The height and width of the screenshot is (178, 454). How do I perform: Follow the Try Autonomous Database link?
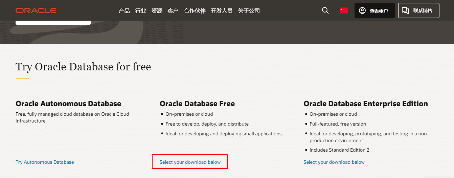45,162
